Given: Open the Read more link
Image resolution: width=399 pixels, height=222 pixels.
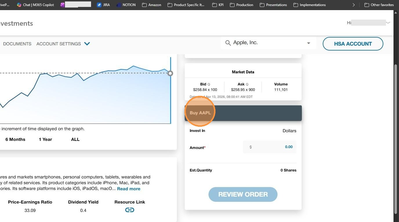Looking at the screenshot, I should (129, 189).
